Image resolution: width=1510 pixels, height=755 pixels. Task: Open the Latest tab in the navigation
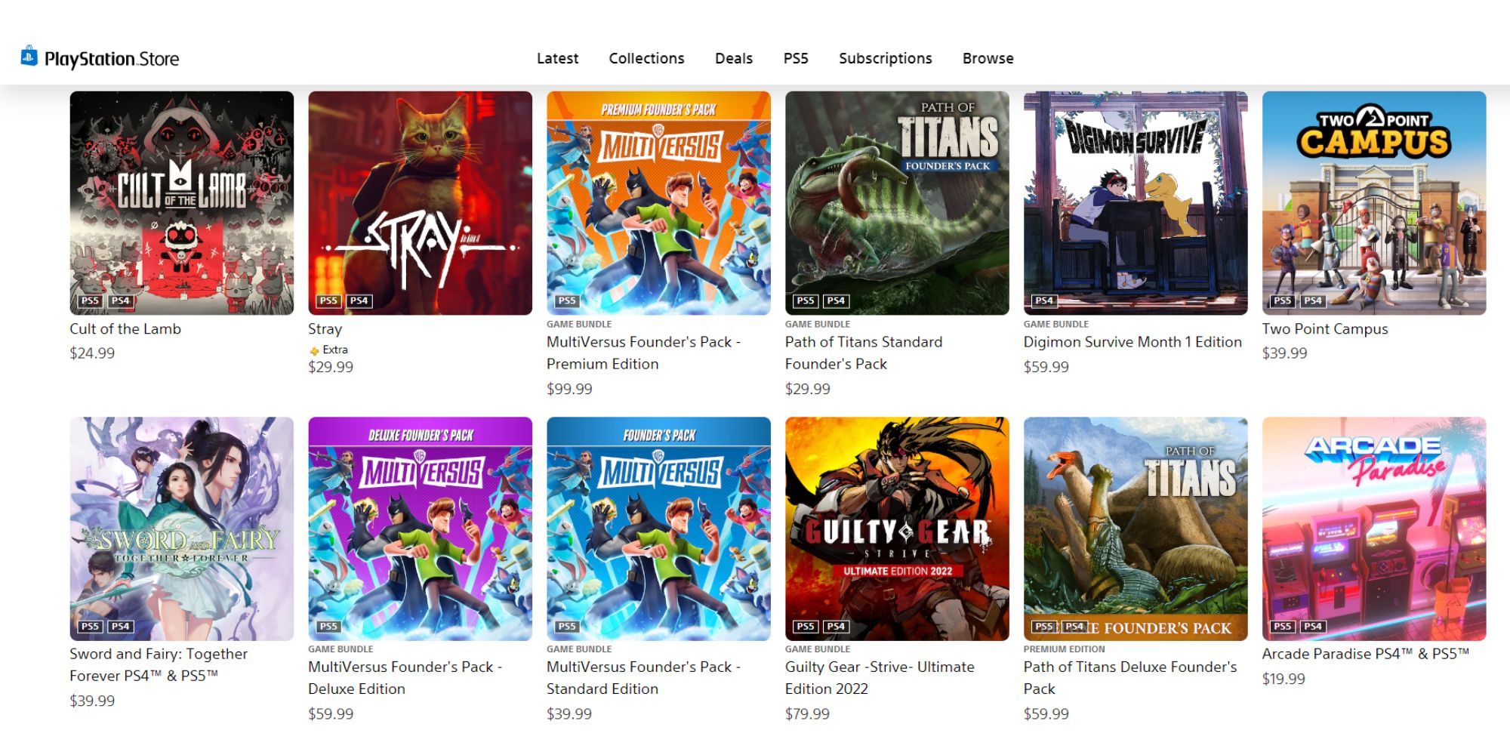557,58
